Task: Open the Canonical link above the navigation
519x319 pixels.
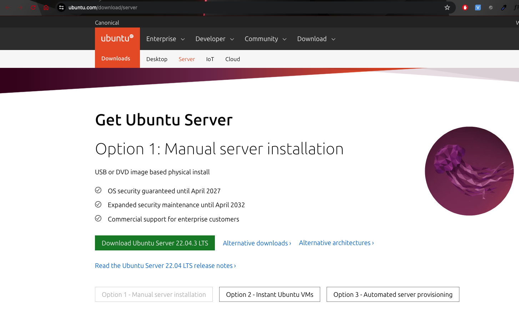Action: (107, 23)
